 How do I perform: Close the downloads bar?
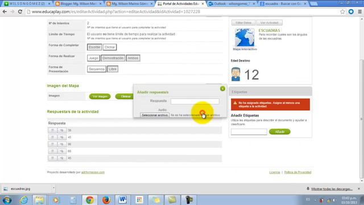click(359, 188)
